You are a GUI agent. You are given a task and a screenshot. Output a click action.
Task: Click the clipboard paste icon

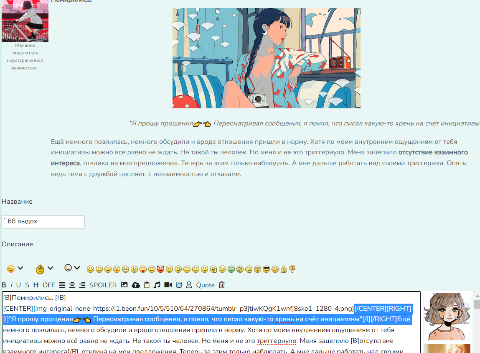click(x=147, y=285)
